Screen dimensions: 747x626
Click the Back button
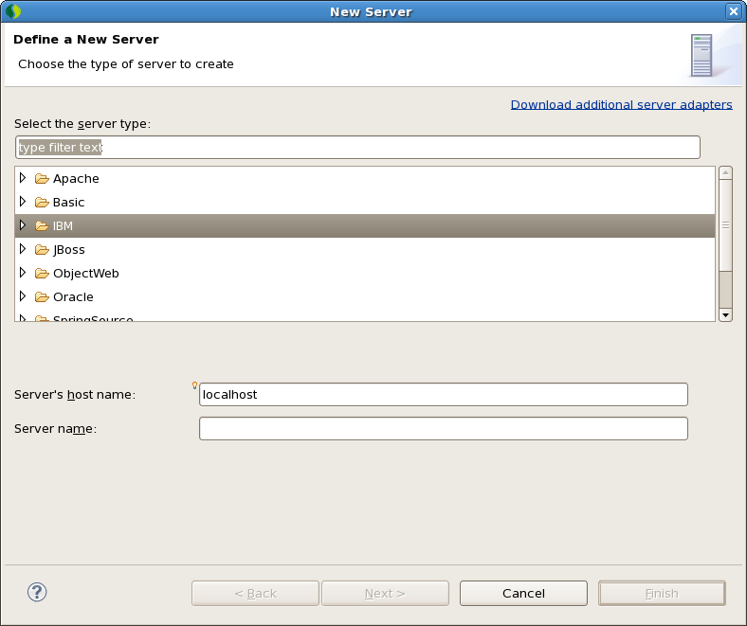tap(255, 593)
